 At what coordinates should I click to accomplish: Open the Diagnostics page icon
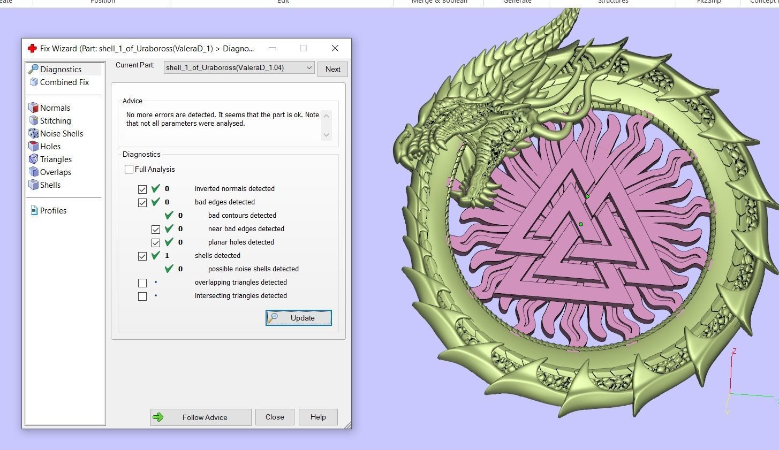point(34,69)
